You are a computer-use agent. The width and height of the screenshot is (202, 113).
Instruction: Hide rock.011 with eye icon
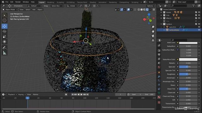[199, 27]
